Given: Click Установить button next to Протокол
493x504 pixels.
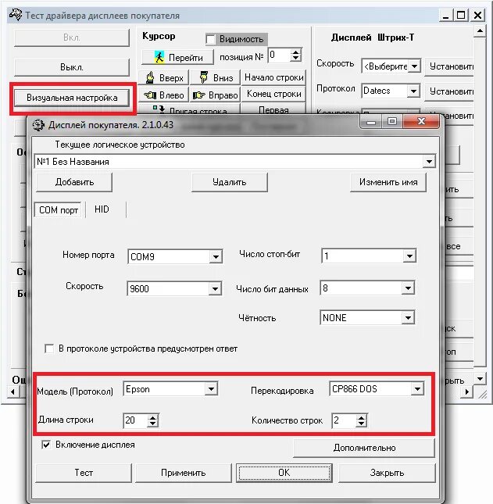Looking at the screenshot, I should (450, 91).
